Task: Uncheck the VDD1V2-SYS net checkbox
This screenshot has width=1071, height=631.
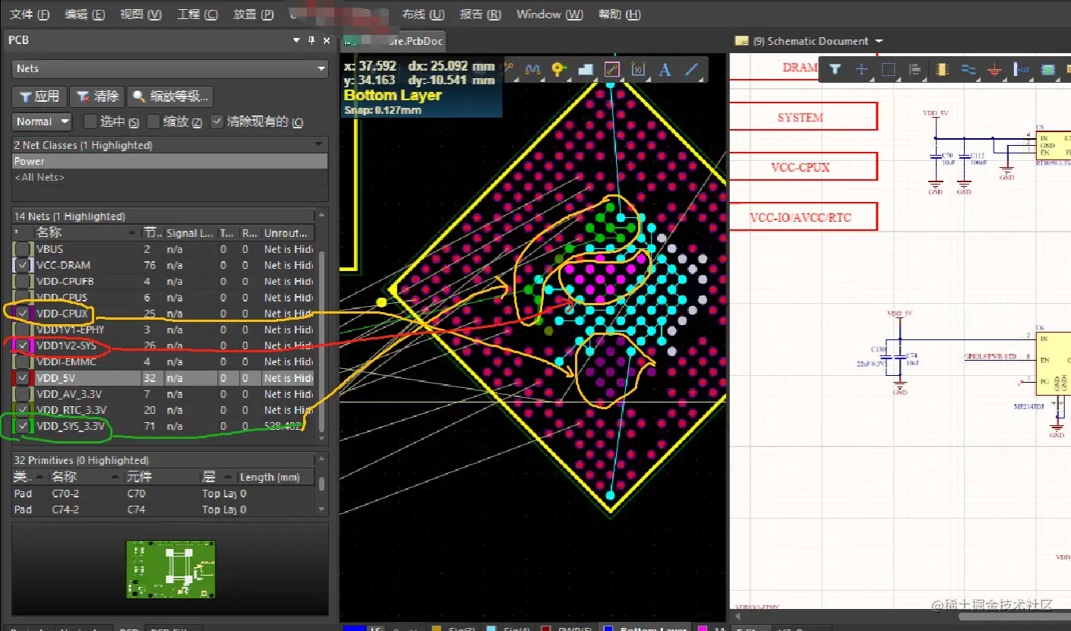Action: point(23,345)
